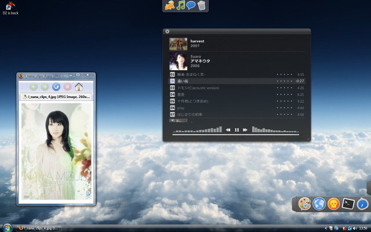Stop loading the page in Firefox

point(67,87)
